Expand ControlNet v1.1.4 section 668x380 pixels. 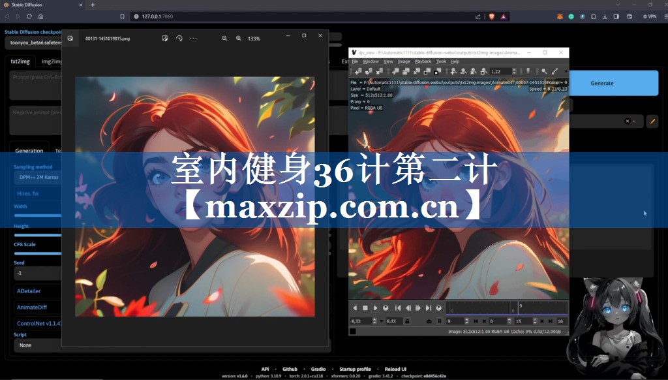[x=38, y=323]
